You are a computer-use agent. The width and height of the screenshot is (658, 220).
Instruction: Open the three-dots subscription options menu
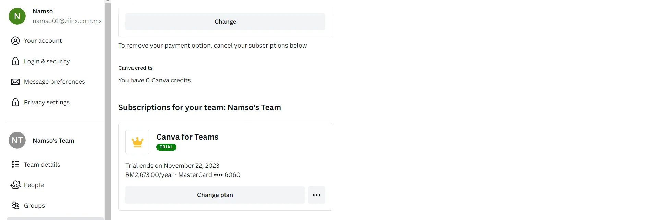317,195
